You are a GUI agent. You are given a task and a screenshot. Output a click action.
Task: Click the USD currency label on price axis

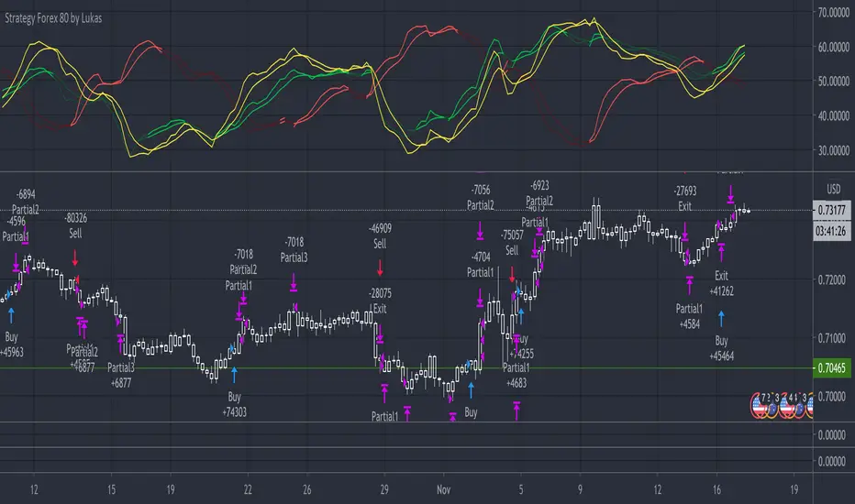[x=834, y=189]
